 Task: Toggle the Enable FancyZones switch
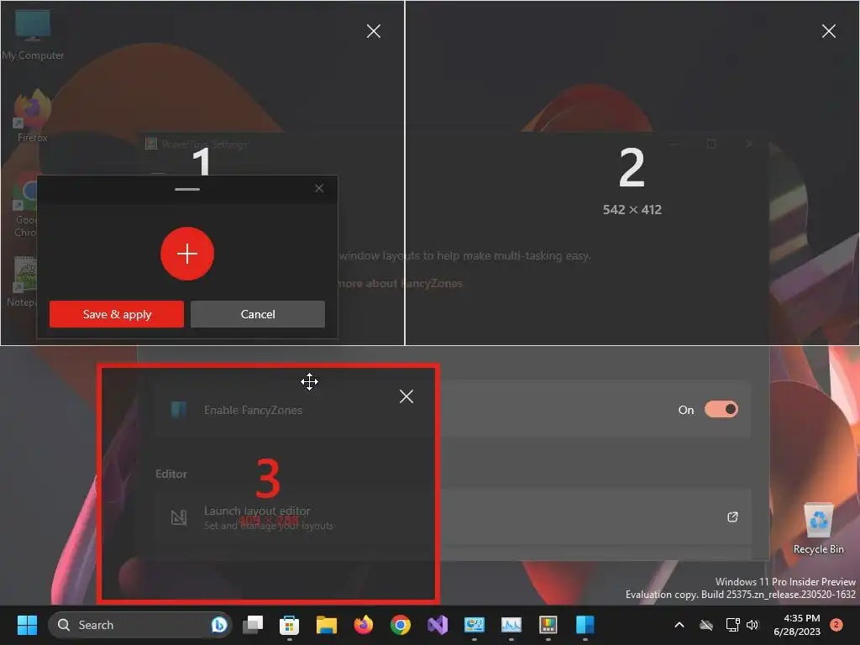721,409
